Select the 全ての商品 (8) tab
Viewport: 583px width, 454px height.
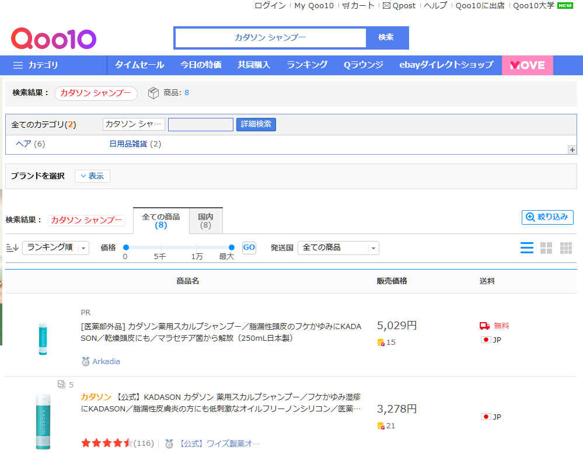click(x=161, y=221)
